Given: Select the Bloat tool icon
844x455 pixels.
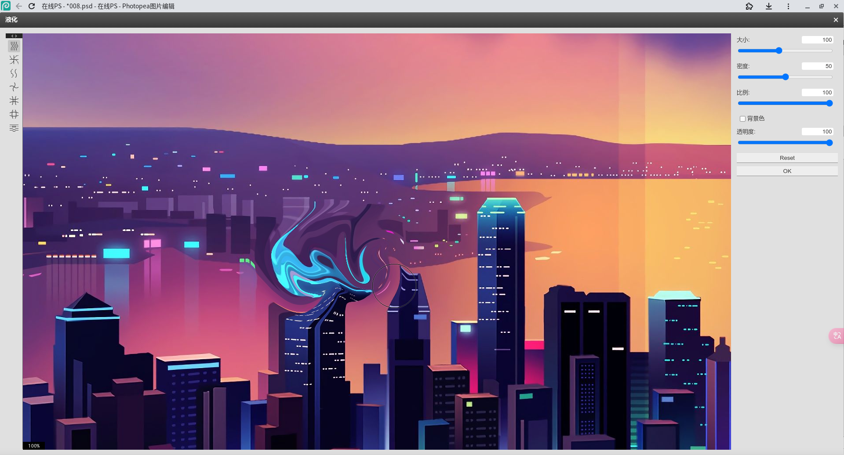Looking at the screenshot, I should pyautogui.click(x=14, y=114).
